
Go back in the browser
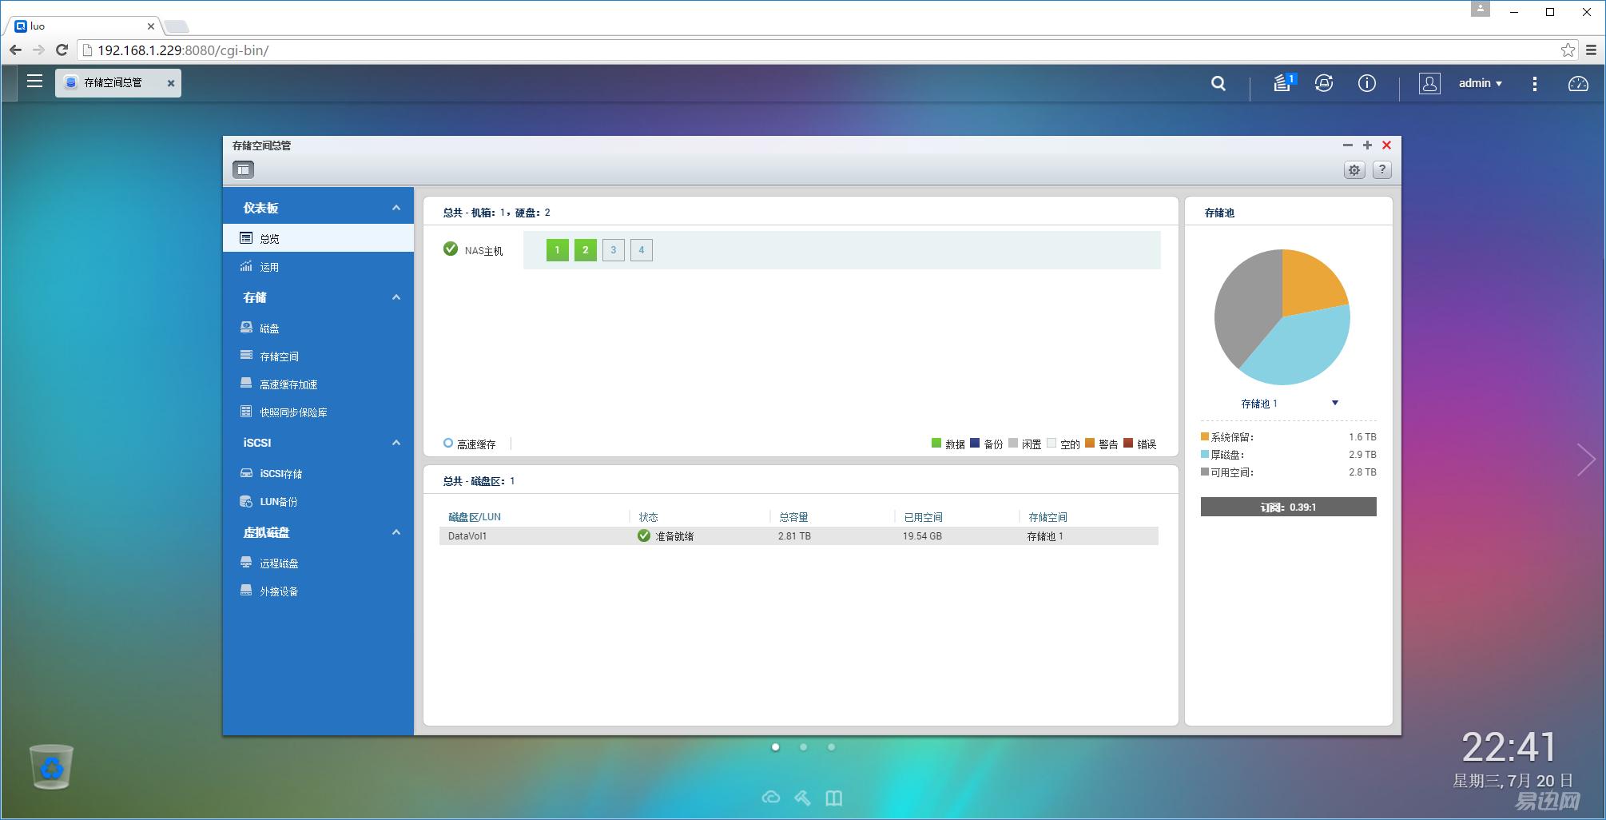15,50
